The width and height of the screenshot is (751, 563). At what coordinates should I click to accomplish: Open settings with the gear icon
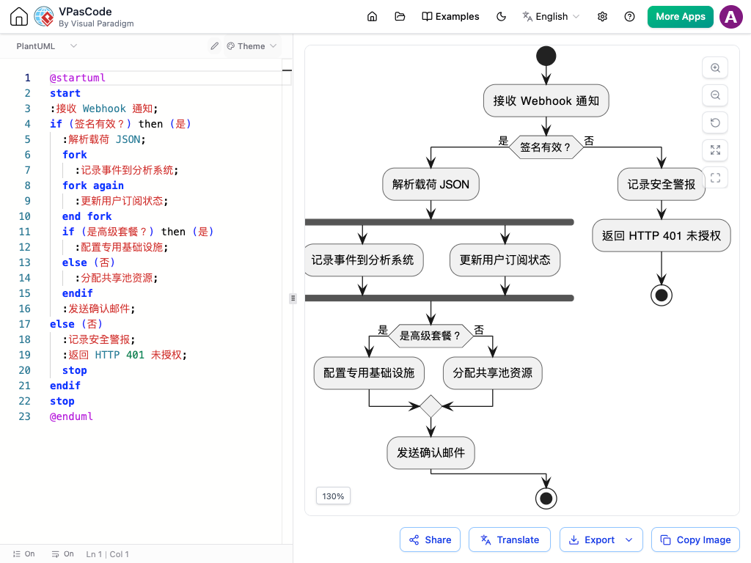[603, 17]
